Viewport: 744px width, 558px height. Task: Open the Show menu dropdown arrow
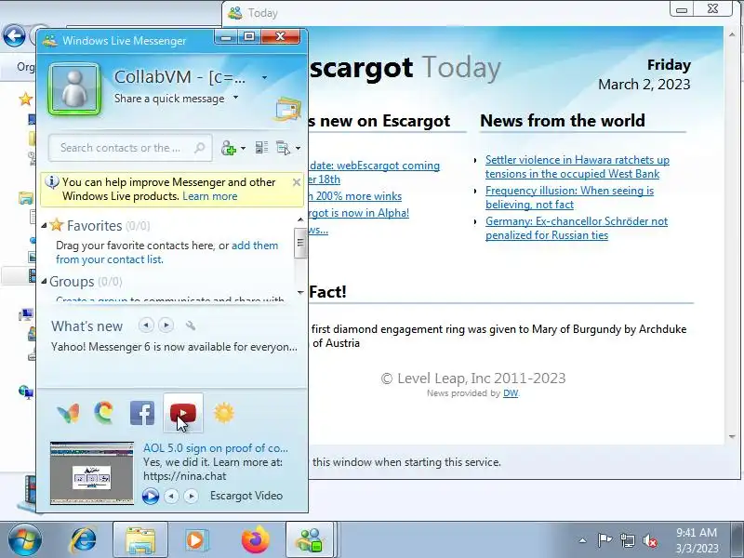point(298,149)
